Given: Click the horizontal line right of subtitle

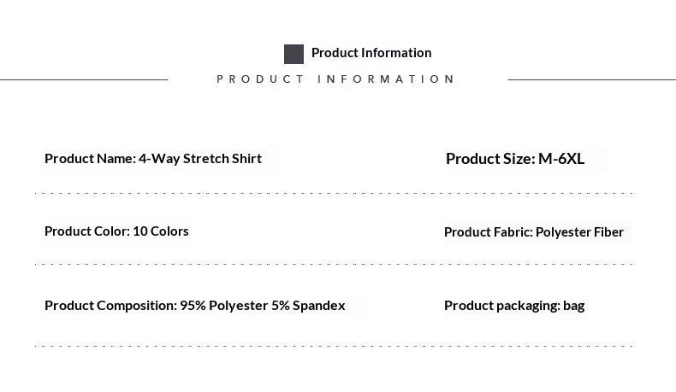Looking at the screenshot, I should [591, 79].
